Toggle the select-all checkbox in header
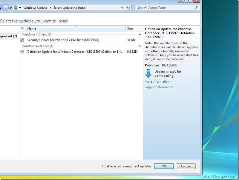This screenshot has width=239, height=180. (x=22, y=28)
